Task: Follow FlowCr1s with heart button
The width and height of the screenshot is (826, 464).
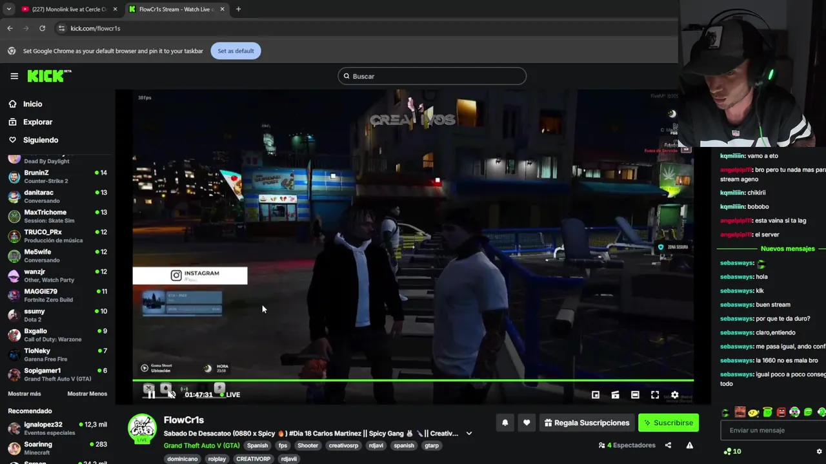Action: pyautogui.click(x=527, y=423)
